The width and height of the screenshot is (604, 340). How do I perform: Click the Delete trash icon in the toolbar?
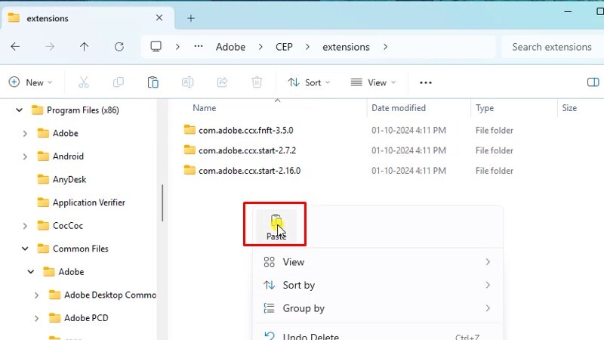(x=257, y=82)
